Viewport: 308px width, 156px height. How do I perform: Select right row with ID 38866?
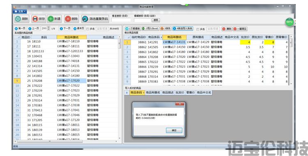(206, 67)
